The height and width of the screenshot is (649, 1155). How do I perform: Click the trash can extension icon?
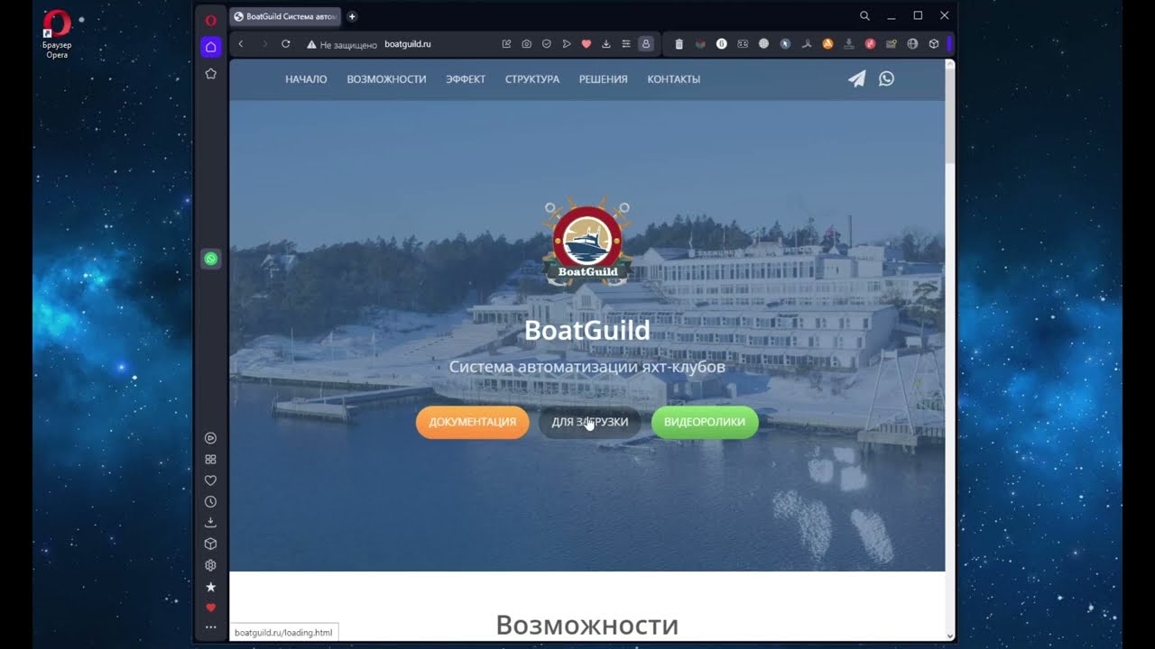coord(679,43)
